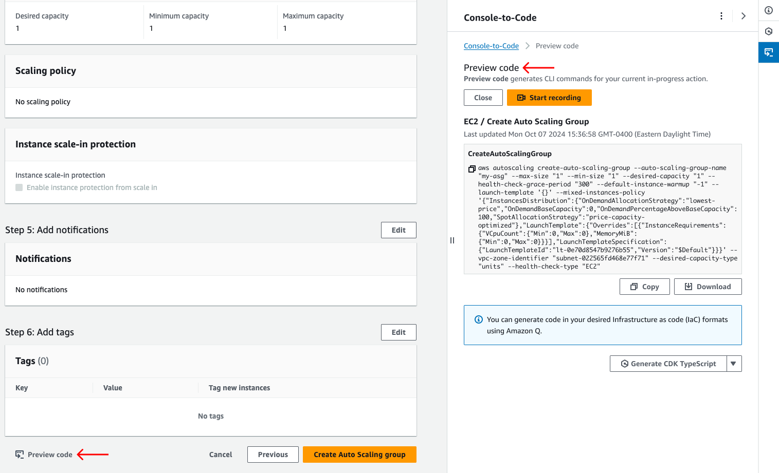779x473 pixels.
Task: Edit Step 6 Add tags
Action: pos(398,332)
